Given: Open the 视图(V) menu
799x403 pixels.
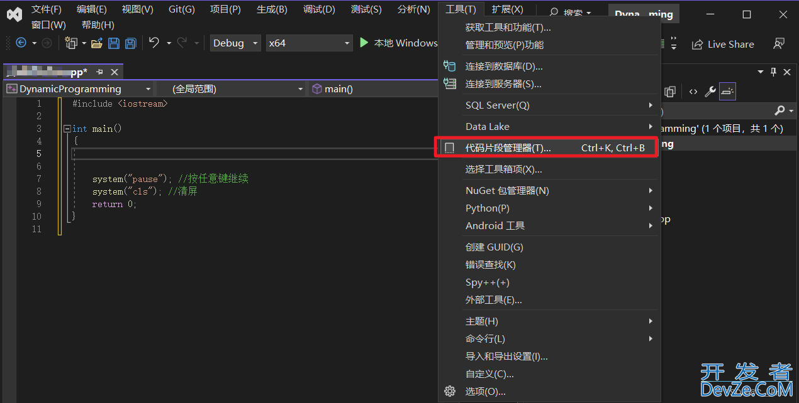Looking at the screenshot, I should pos(138,9).
